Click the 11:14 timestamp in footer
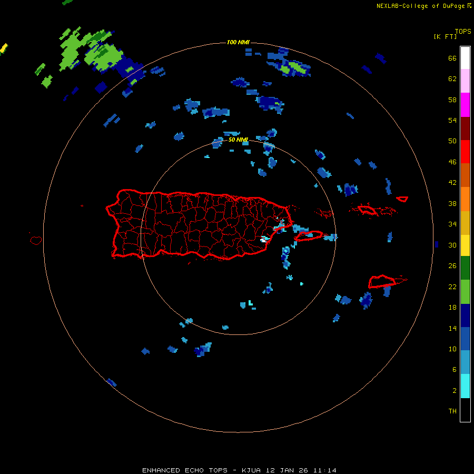Image resolution: width=474 pixels, height=474 pixels. 325,470
